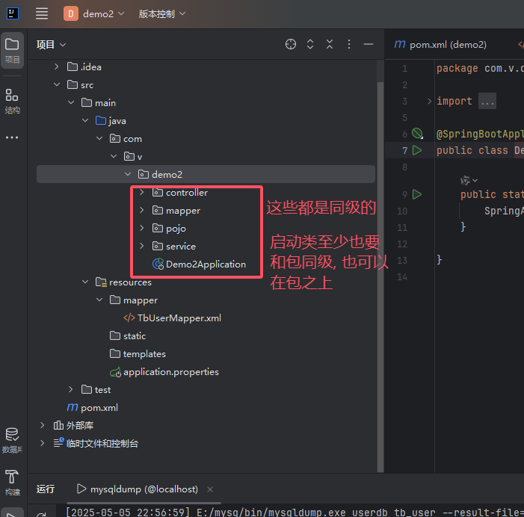Select Demo2Application in project tree
This screenshot has width=524, height=517.
(x=206, y=264)
